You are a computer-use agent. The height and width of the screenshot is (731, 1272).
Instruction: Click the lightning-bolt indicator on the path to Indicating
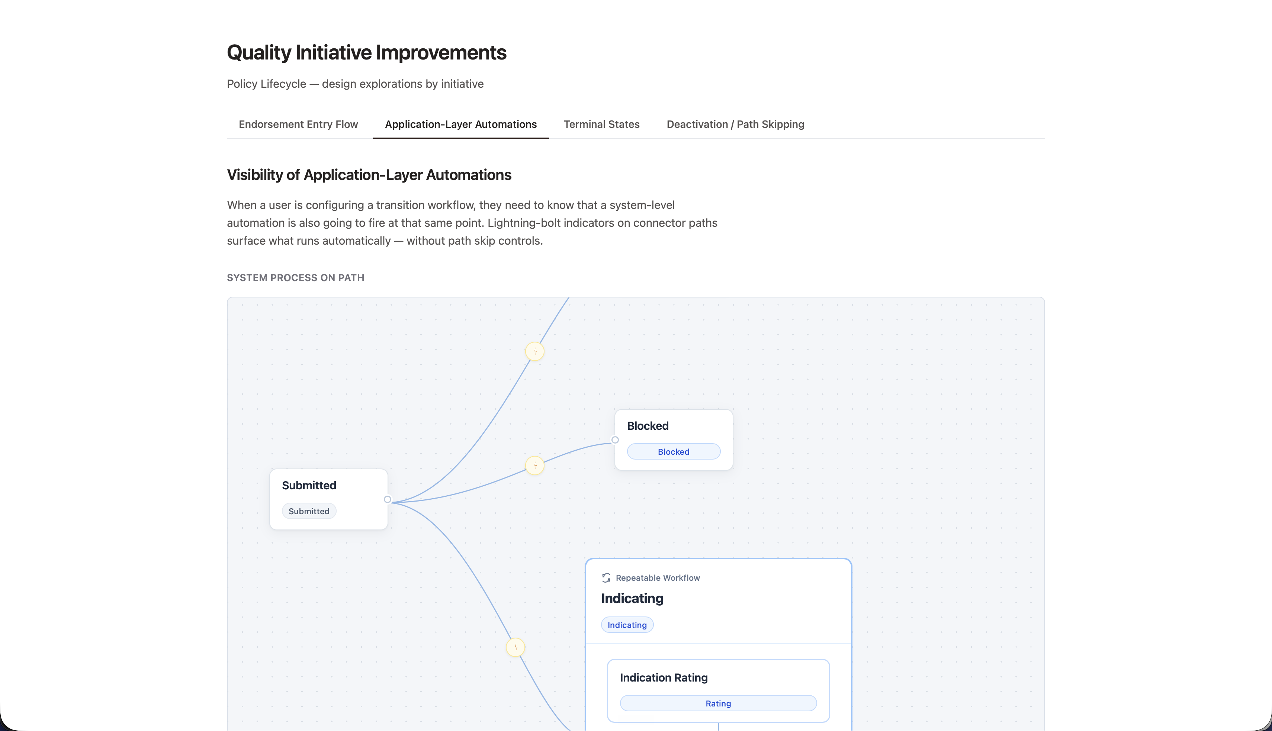coord(516,647)
